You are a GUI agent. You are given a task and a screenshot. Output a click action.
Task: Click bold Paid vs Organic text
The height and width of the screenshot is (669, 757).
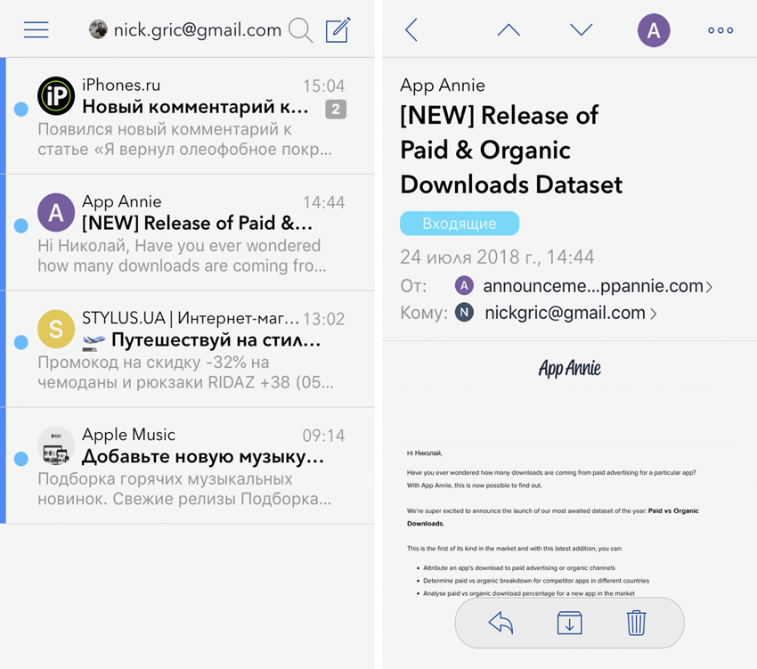673,510
